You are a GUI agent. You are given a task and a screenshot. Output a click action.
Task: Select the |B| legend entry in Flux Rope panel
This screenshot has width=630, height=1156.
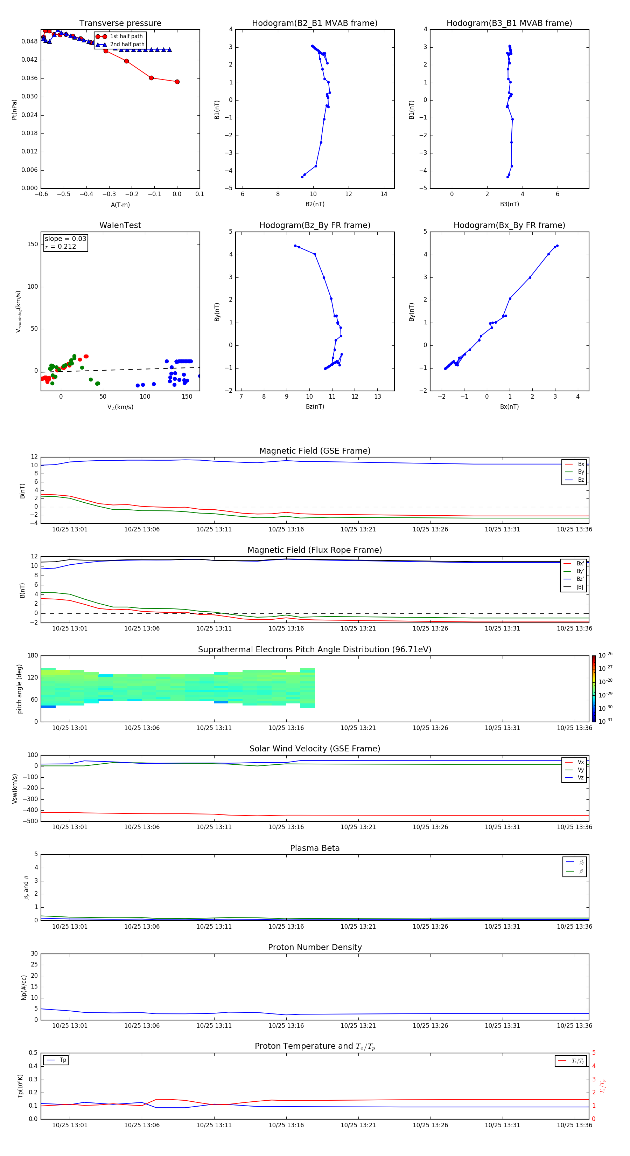574,587
